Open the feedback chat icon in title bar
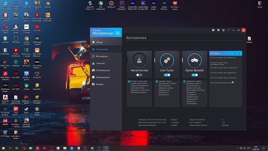The image size is (268, 151). 213,30
